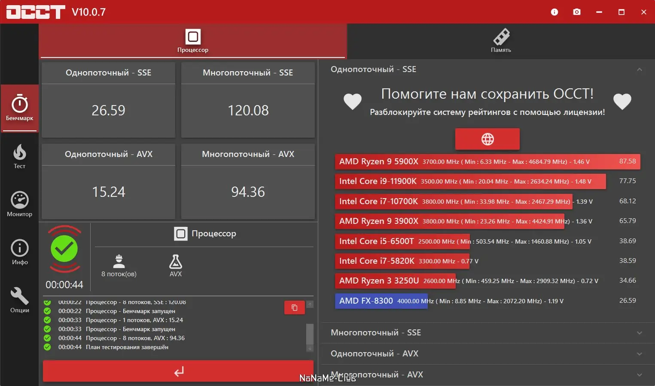Select the Многопоточный - SSE score card
The width and height of the screenshot is (655, 386).
click(248, 100)
